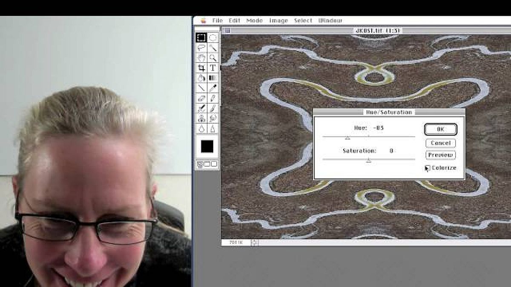Select the Eyedropper tool
This screenshot has width=511, height=287.
(x=212, y=88)
